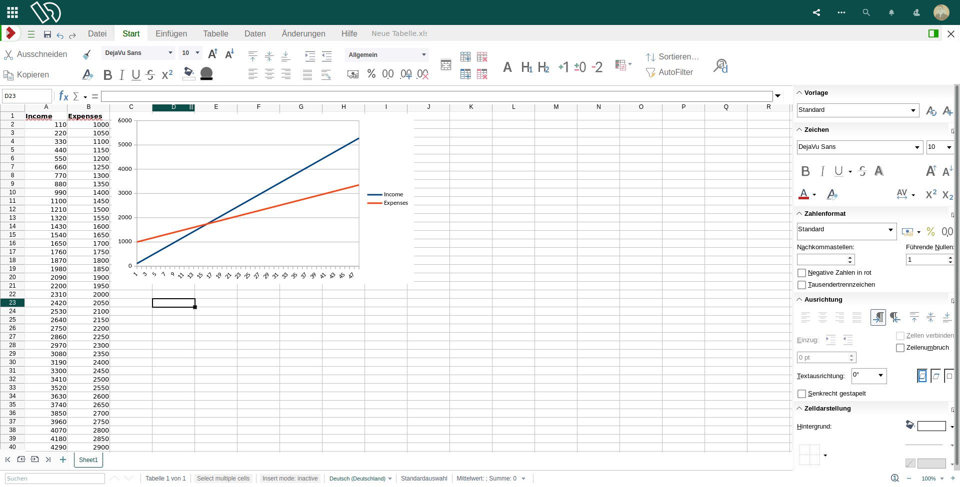Check the Zellen verbinden checkbox
Image resolution: width=960 pixels, height=487 pixels.
[x=900, y=336]
